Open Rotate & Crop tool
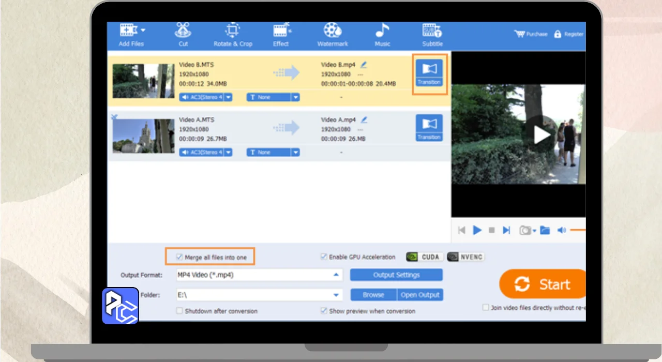This screenshot has height=362, width=662. click(233, 35)
